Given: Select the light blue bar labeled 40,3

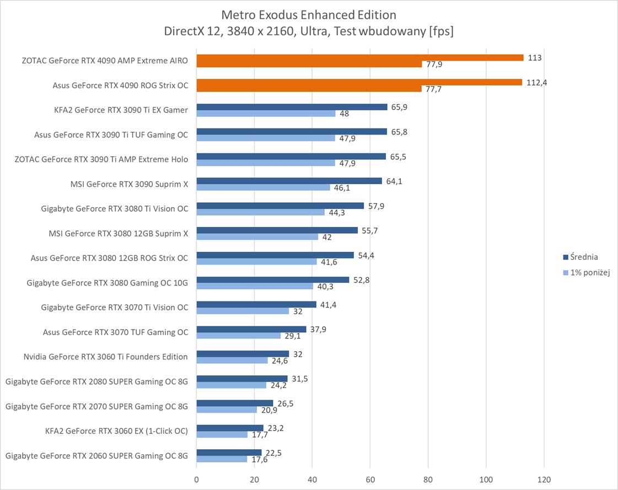Looking at the screenshot, I should [254, 287].
